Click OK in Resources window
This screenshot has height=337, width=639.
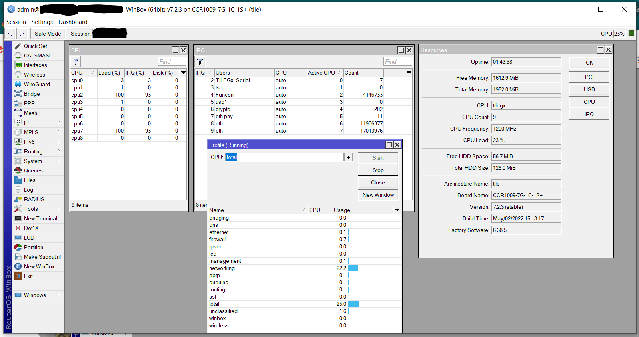(589, 63)
